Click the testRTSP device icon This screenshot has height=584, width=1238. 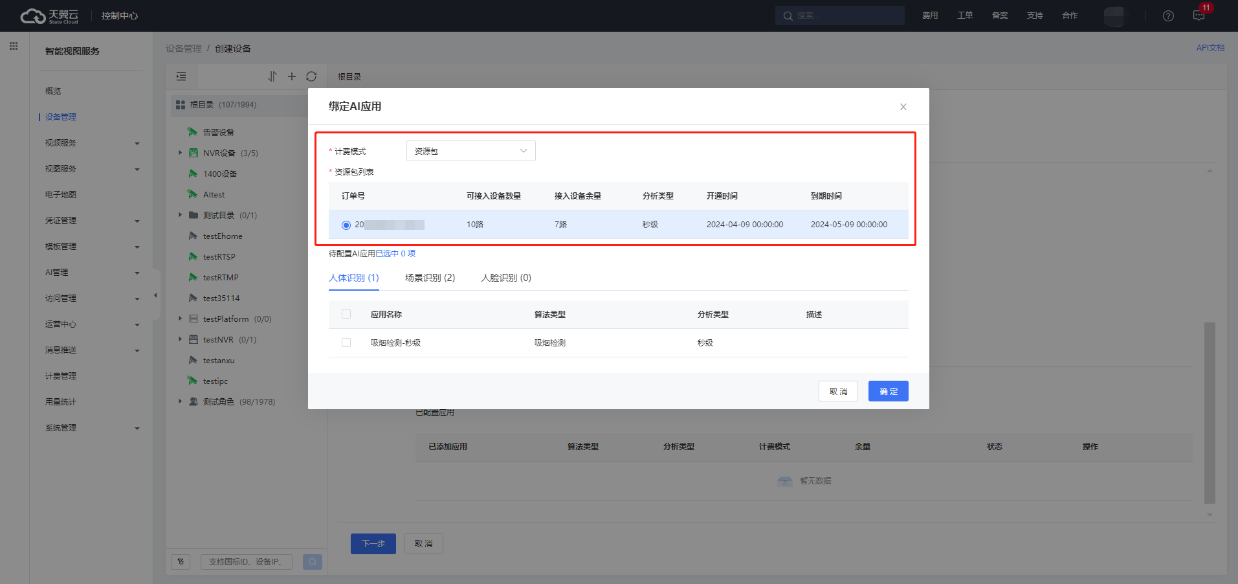pyautogui.click(x=192, y=256)
